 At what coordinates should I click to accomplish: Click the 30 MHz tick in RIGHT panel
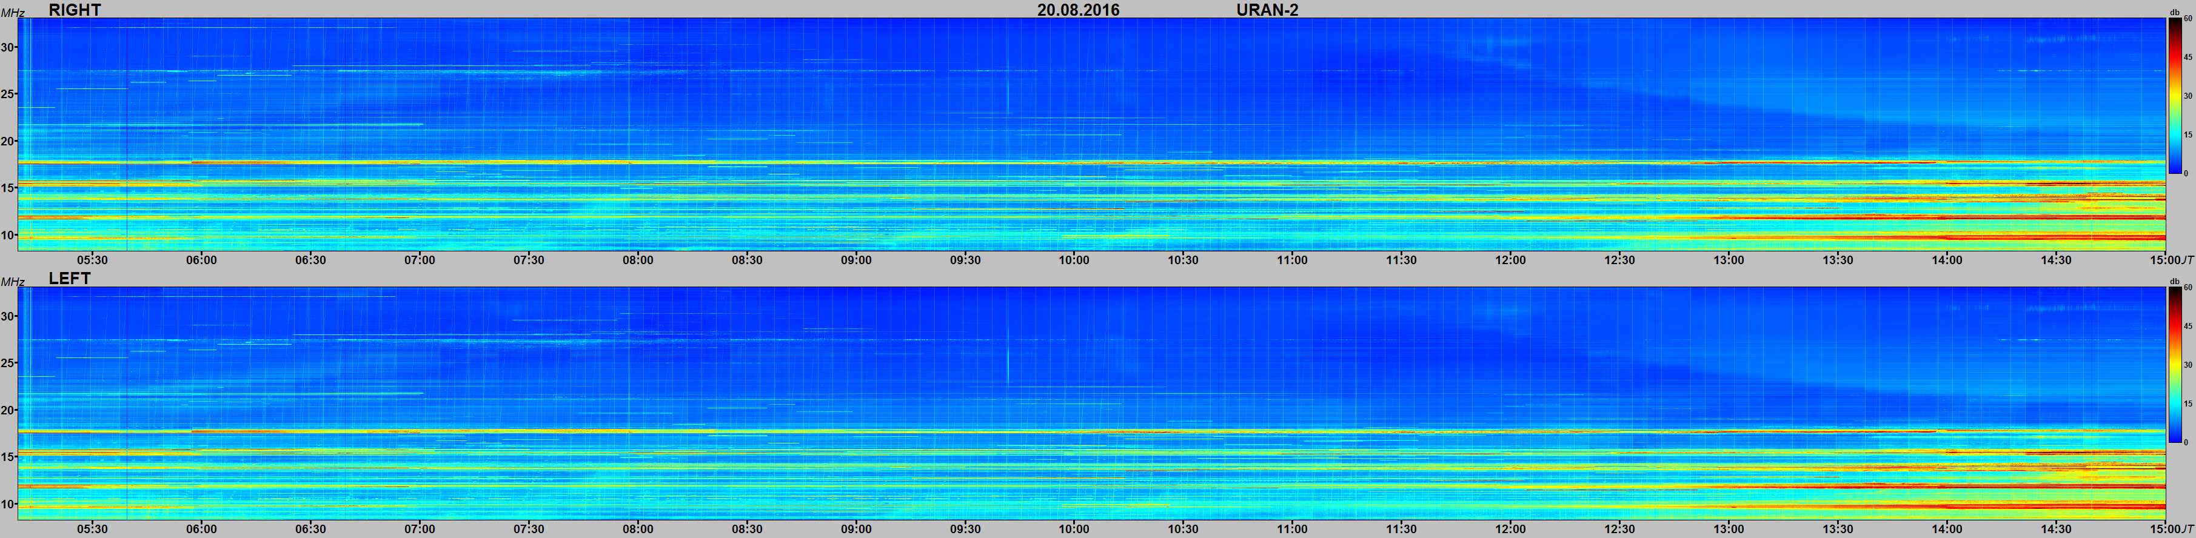coord(8,47)
